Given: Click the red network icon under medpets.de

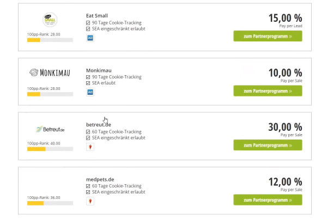Looking at the screenshot, I should 90,201.
